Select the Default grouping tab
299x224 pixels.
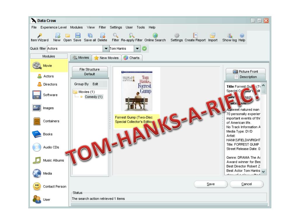pyautogui.click(x=90, y=74)
